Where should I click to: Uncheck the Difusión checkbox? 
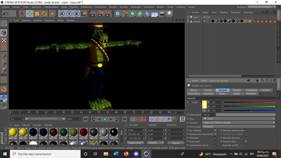215,138
